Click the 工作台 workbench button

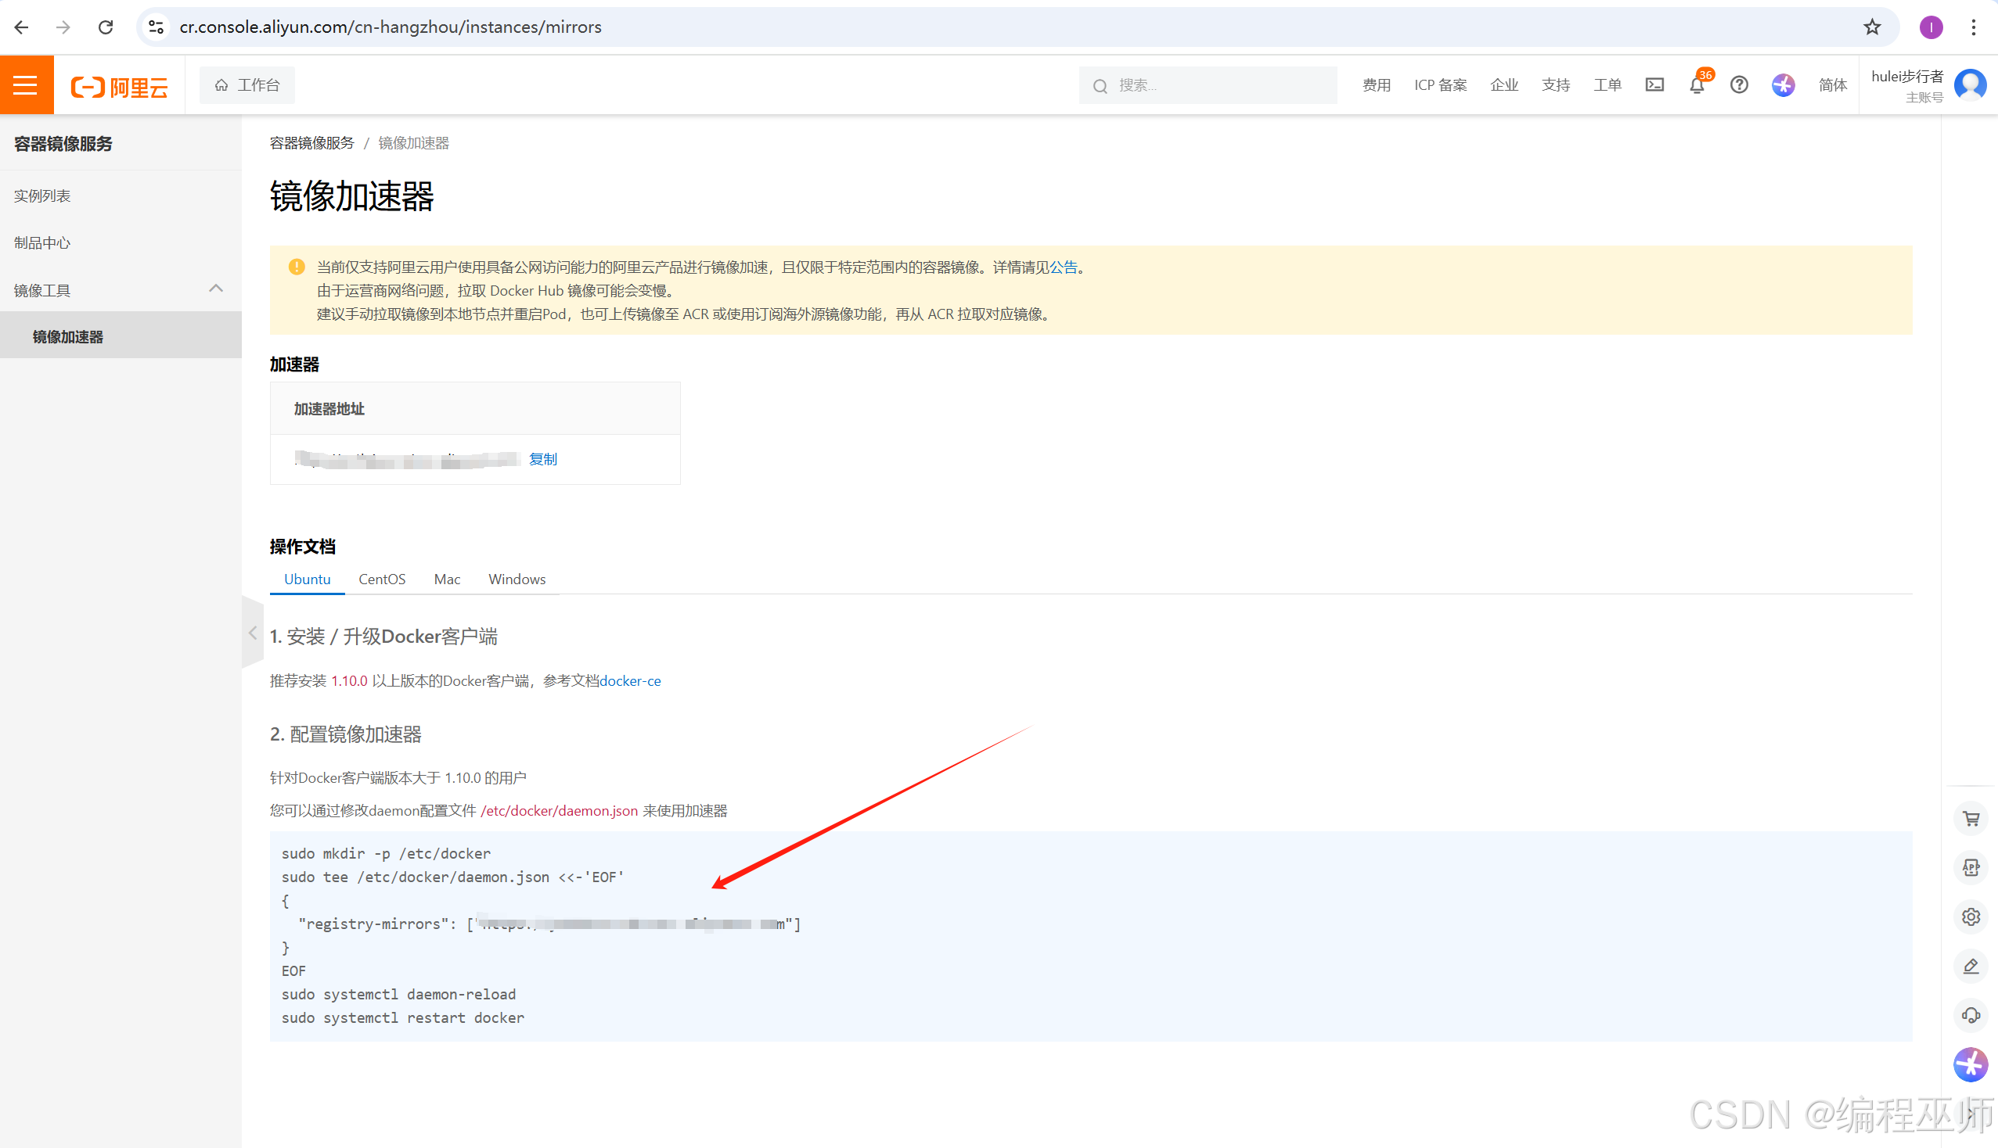point(247,85)
